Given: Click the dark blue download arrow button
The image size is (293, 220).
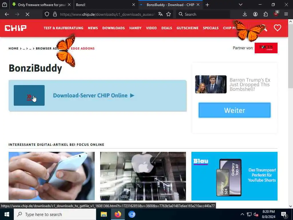Looking at the screenshot, I should [x=29, y=95].
